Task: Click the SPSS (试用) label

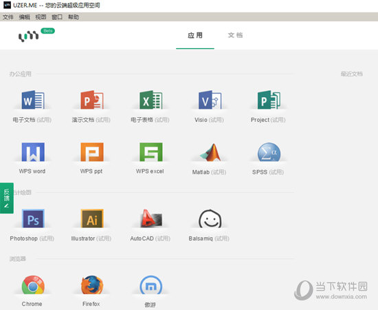Action: click(x=268, y=172)
